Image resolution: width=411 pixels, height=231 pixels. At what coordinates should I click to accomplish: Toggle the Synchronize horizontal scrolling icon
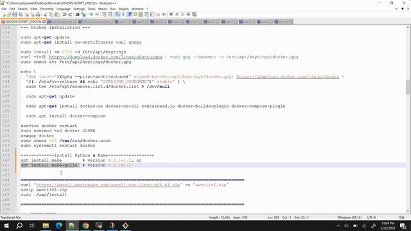coord(110,14)
